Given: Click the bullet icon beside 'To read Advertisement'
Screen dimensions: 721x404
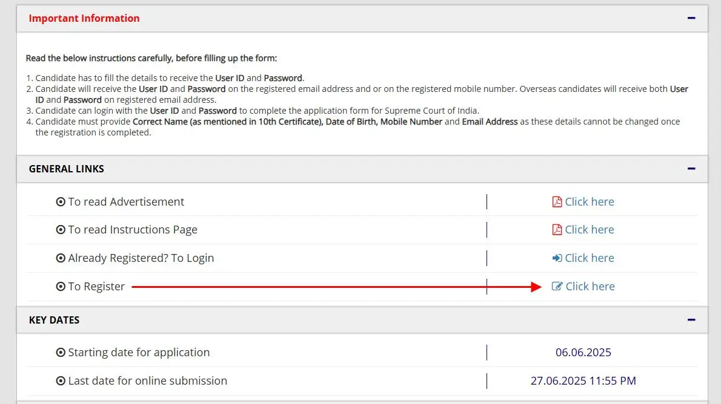Looking at the screenshot, I should (61, 201).
